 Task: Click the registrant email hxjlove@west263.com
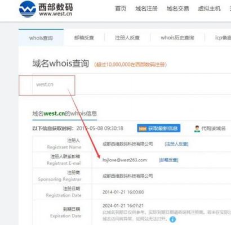click(x=125, y=160)
